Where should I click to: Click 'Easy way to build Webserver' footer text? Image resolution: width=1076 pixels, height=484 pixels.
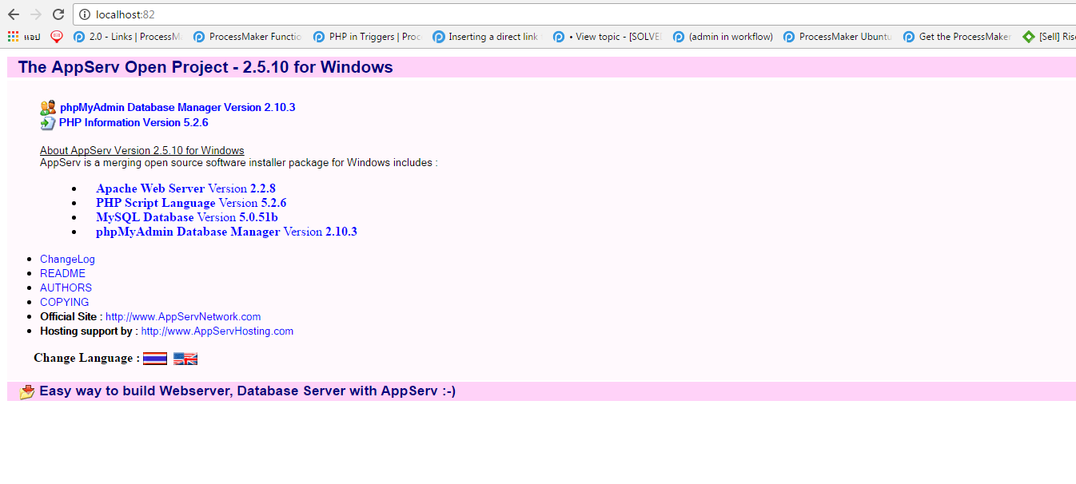point(248,391)
